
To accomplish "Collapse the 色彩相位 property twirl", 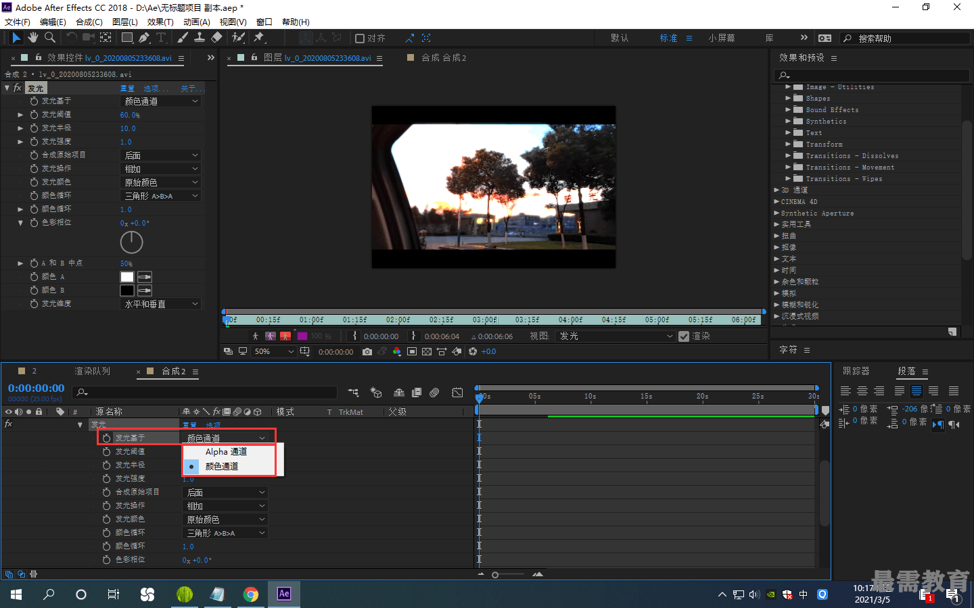I will tap(20, 222).
